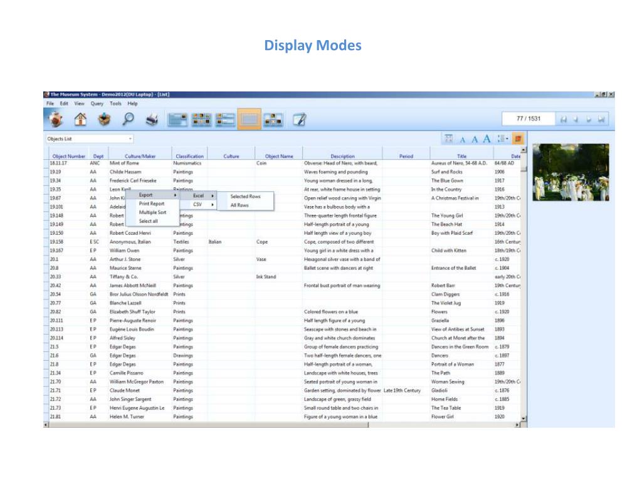
Task: Click the cell 'Pierre-Auguste Renoir'
Action: coord(133,321)
